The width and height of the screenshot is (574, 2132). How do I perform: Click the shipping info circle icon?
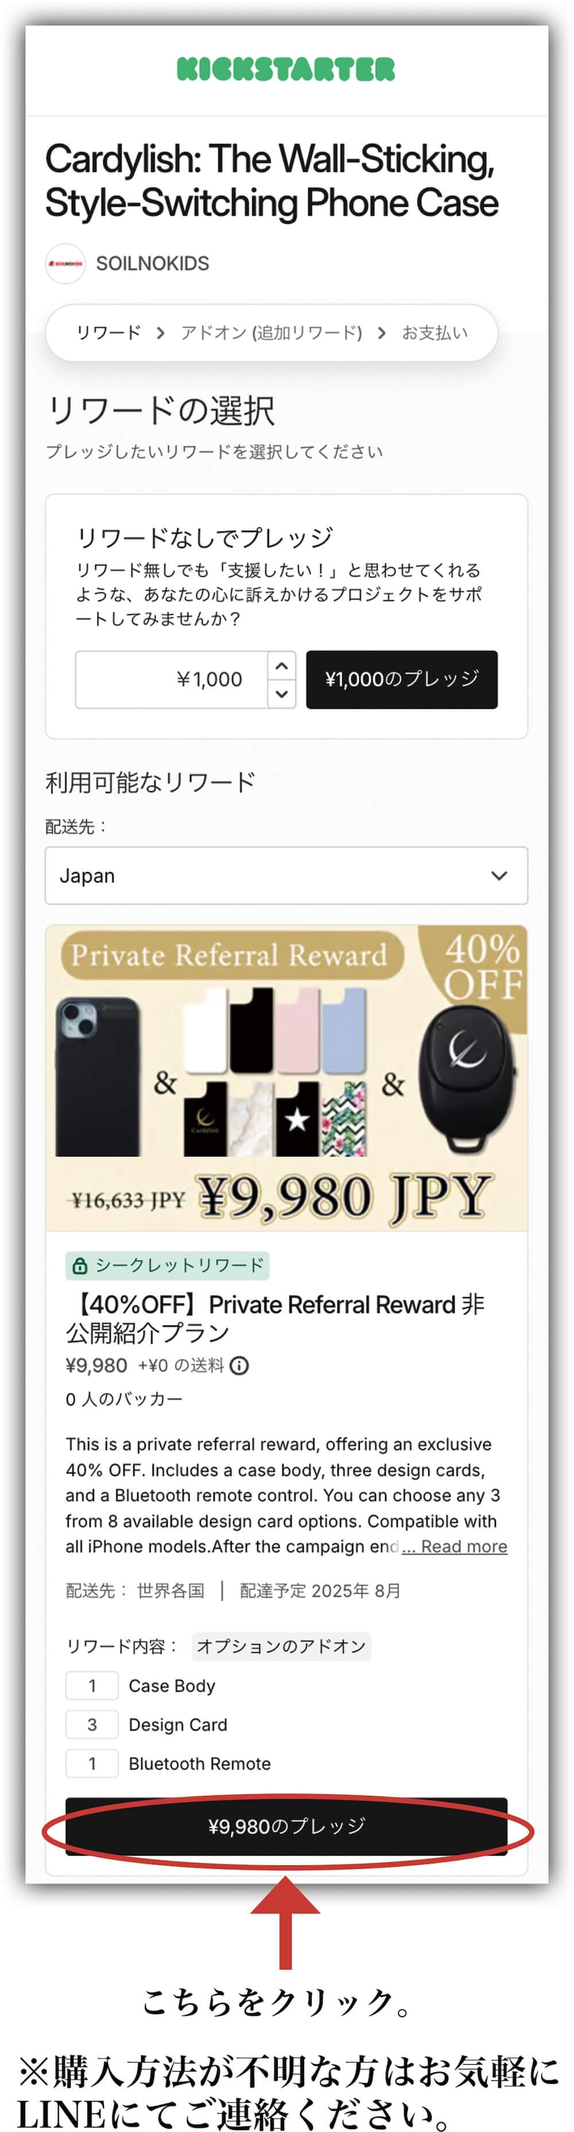click(x=239, y=1365)
